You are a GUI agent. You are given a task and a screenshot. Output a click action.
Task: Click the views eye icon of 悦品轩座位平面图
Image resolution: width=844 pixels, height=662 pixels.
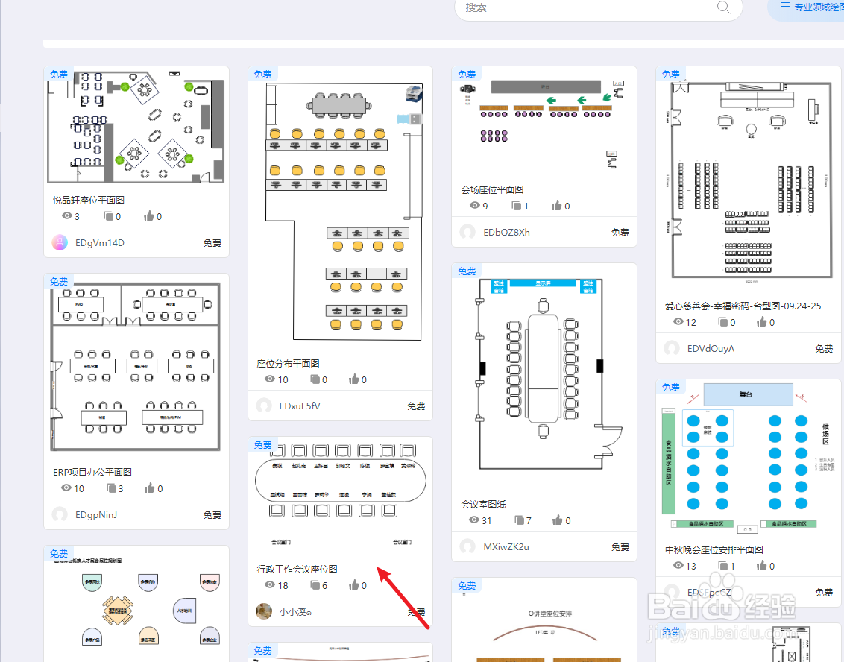(67, 216)
